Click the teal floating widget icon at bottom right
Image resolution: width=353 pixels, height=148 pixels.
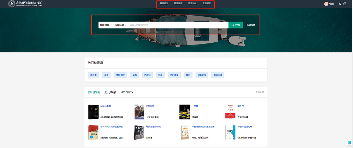[349, 142]
